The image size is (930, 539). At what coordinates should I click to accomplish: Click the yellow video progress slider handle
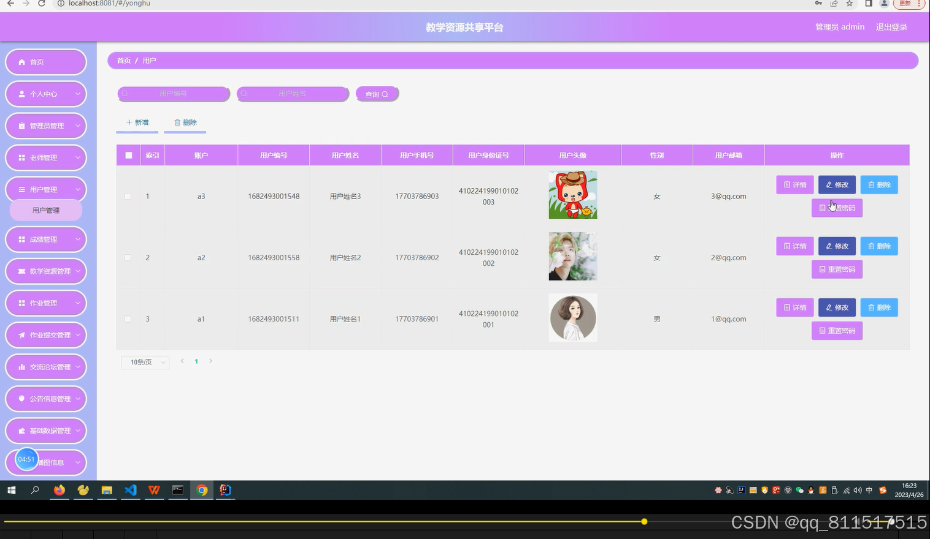pos(644,521)
